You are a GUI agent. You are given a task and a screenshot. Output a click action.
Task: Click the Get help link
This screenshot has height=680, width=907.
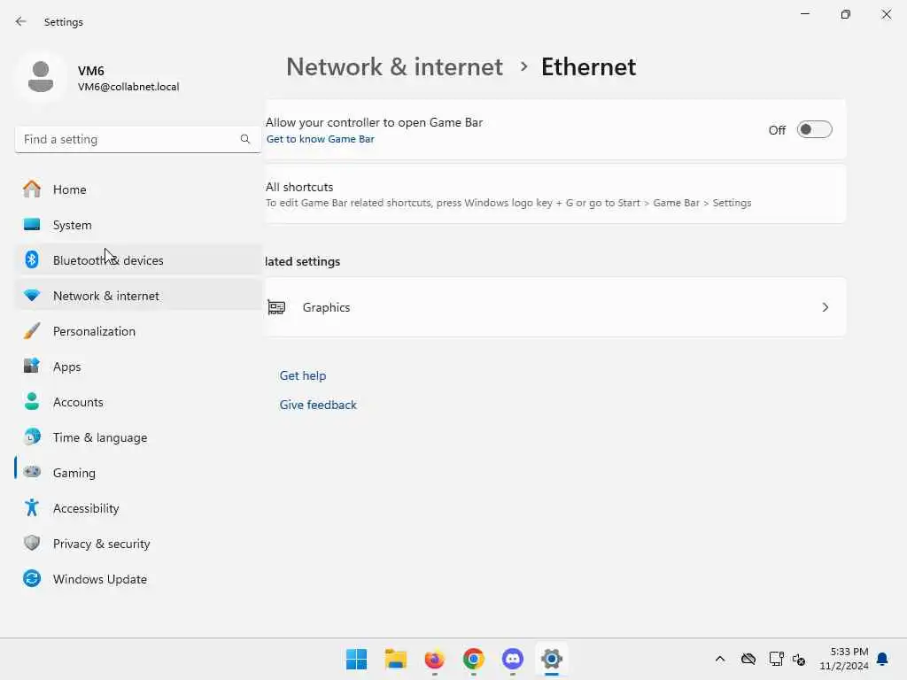point(303,375)
